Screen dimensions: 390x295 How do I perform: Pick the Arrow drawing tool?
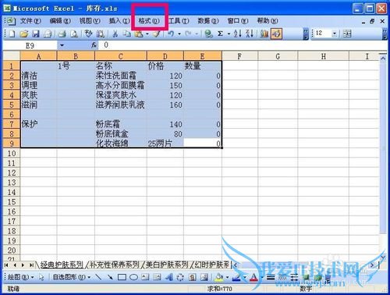pyautogui.click(x=110, y=277)
